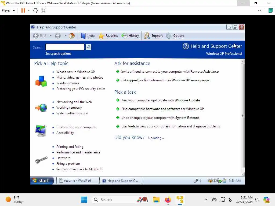Expand the Forward history dropdown arrow
Screen dimensions: 275x206
point(66,36)
